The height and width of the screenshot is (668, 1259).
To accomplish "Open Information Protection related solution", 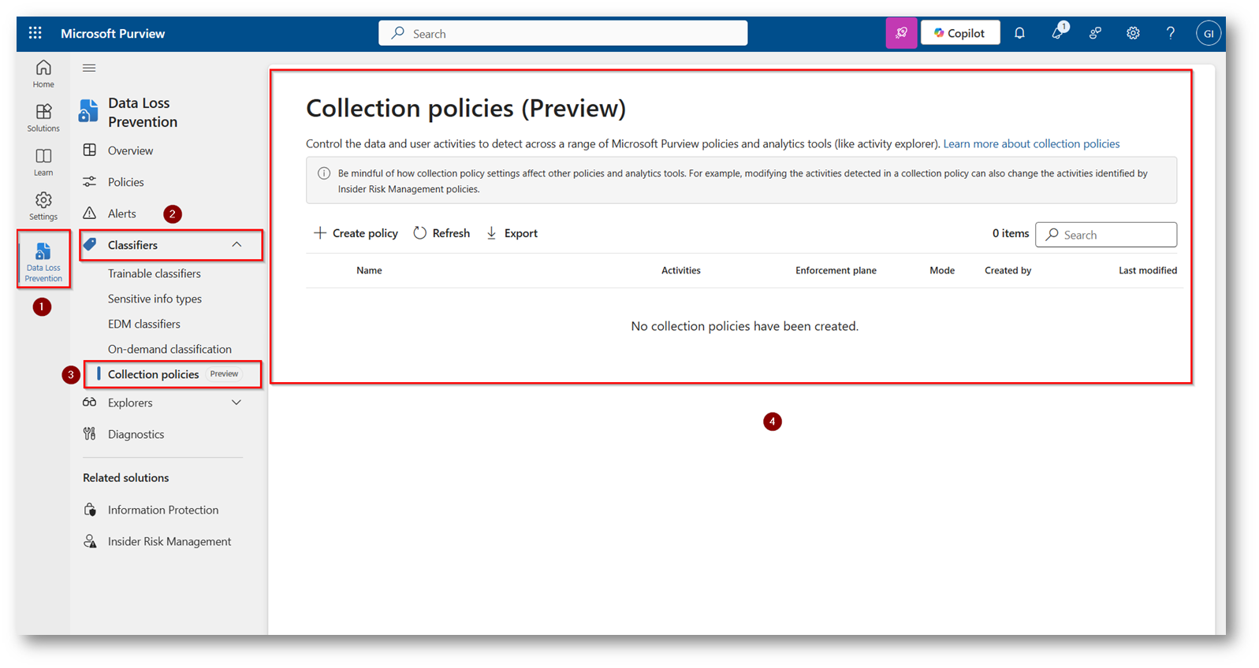I will [x=162, y=510].
